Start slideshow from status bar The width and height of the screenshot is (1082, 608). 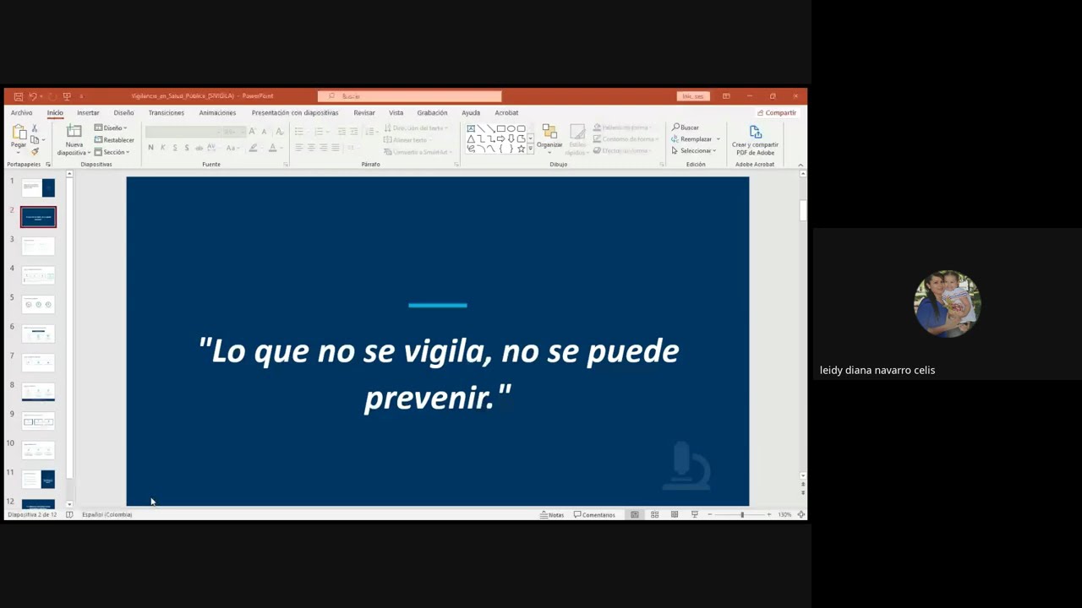click(695, 514)
